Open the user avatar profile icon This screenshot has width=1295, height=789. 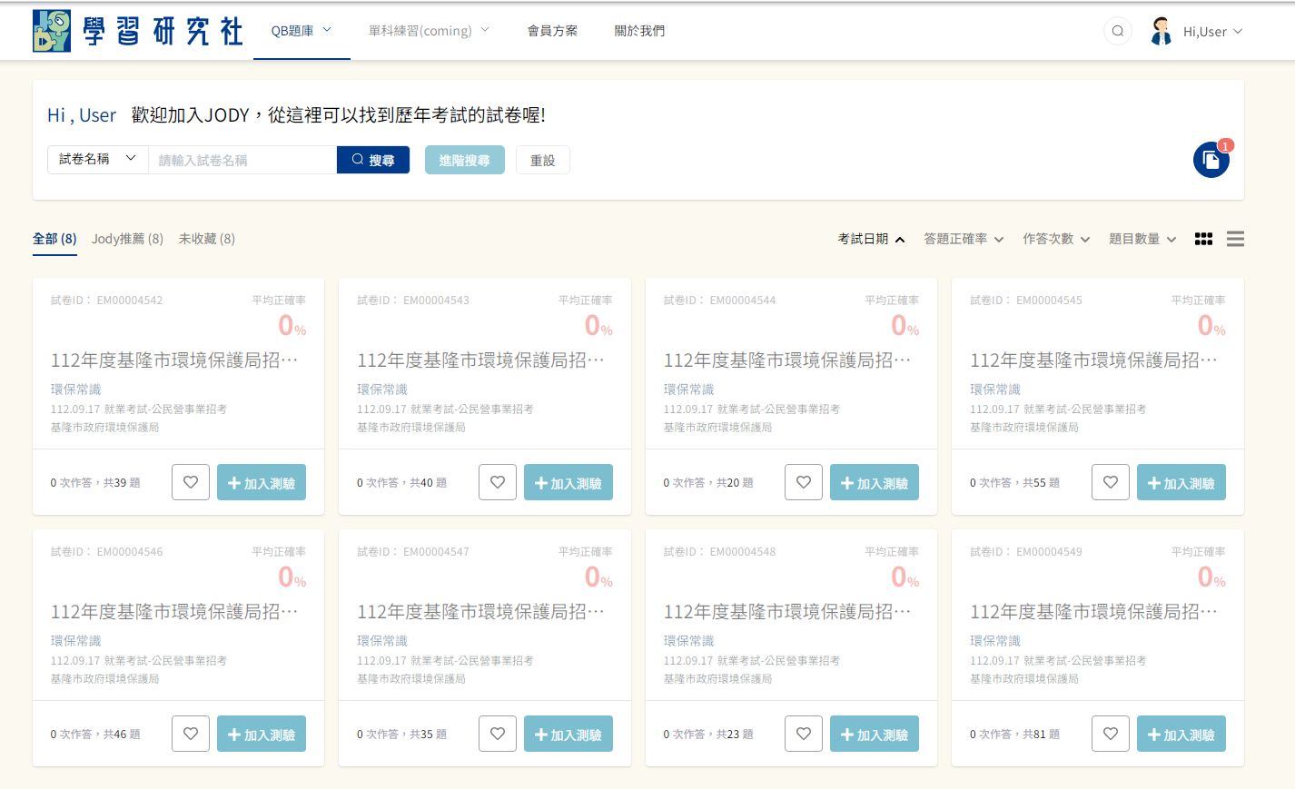pyautogui.click(x=1161, y=31)
